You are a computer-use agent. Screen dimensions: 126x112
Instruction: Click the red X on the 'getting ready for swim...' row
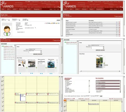(119, 24)
